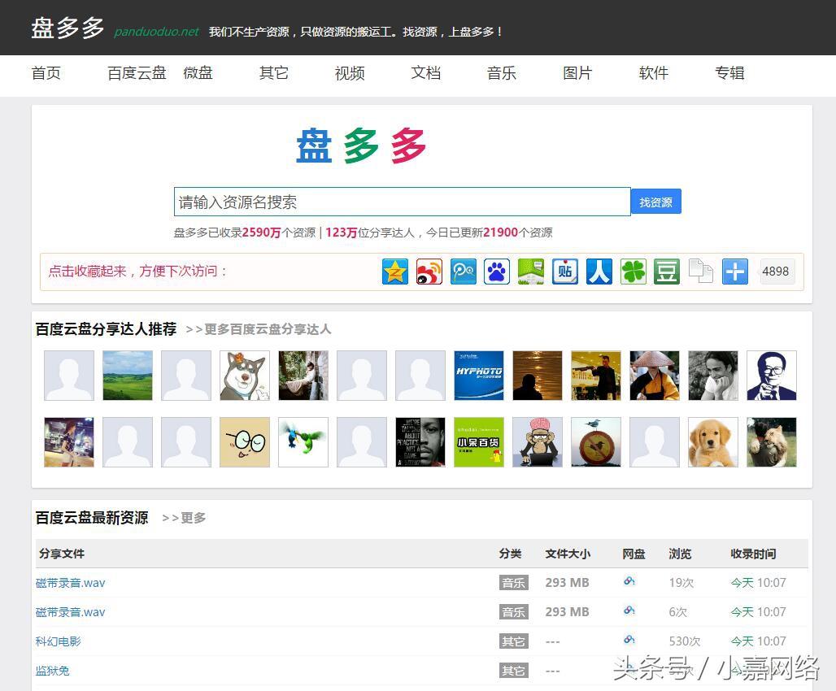Go to 软件 category
This screenshot has height=691, width=836.
coord(654,73)
